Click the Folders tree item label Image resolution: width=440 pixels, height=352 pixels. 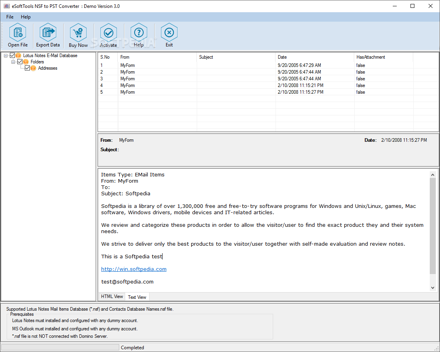(37, 62)
